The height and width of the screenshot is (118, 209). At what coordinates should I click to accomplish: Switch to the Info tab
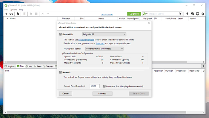29,66
